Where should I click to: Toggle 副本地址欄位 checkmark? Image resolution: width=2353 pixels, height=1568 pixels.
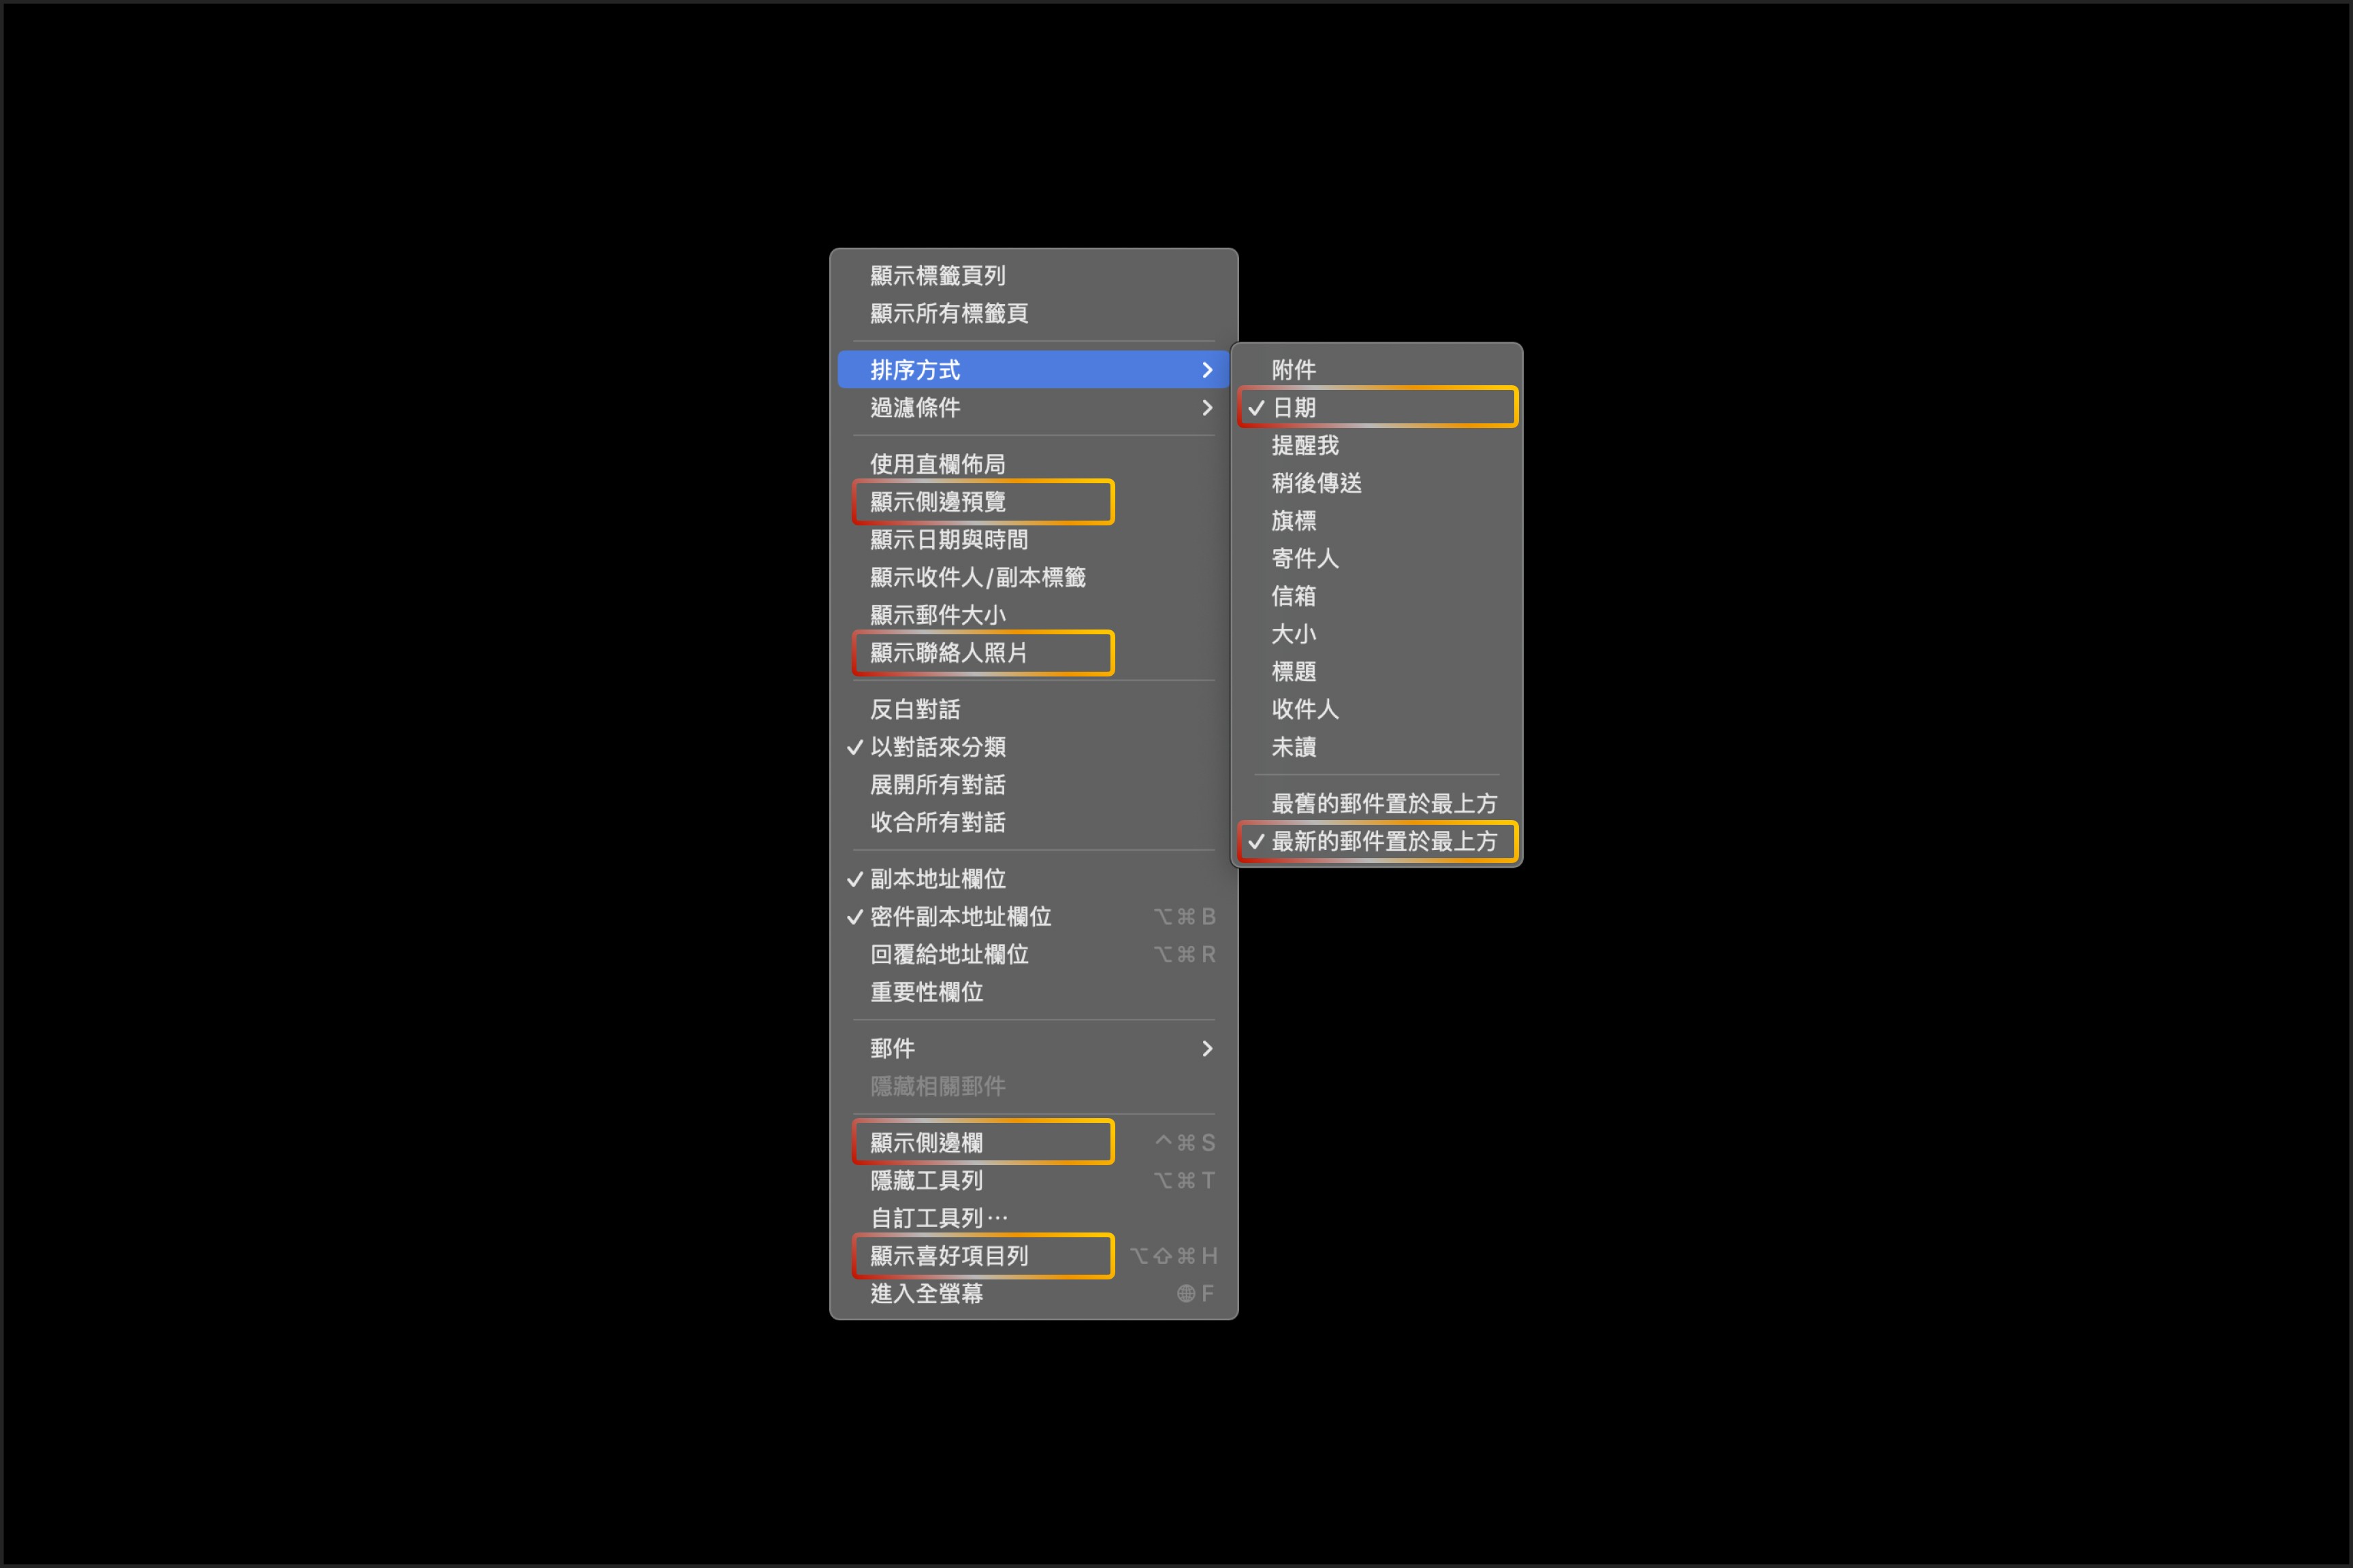click(938, 879)
